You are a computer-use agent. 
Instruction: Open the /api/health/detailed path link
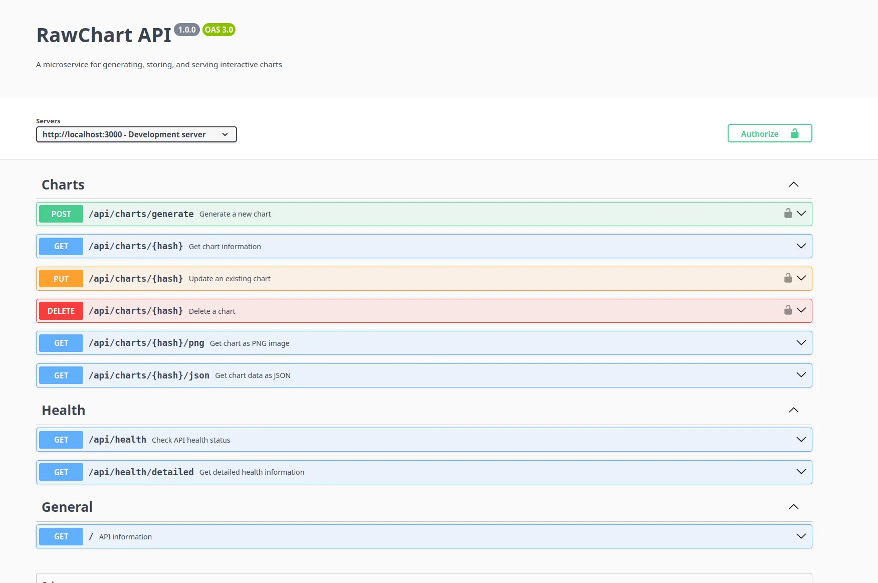pyautogui.click(x=141, y=472)
